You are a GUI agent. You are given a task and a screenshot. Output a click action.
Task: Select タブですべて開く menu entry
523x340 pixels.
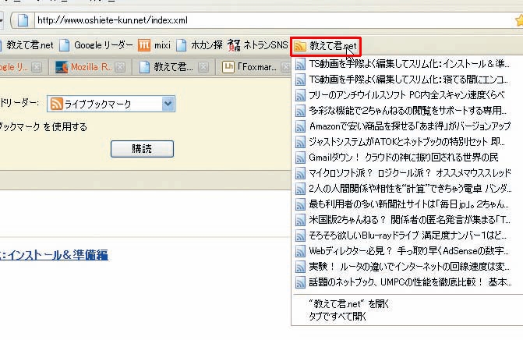pyautogui.click(x=337, y=316)
